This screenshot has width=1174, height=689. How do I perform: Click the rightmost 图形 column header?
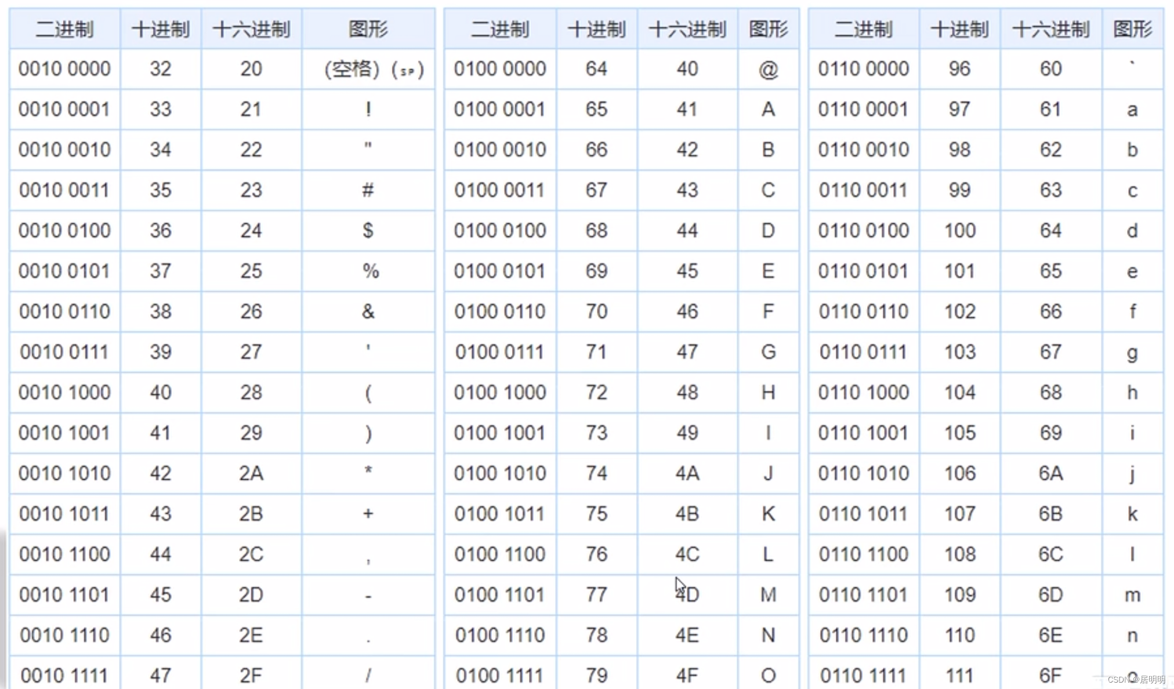tap(1132, 28)
